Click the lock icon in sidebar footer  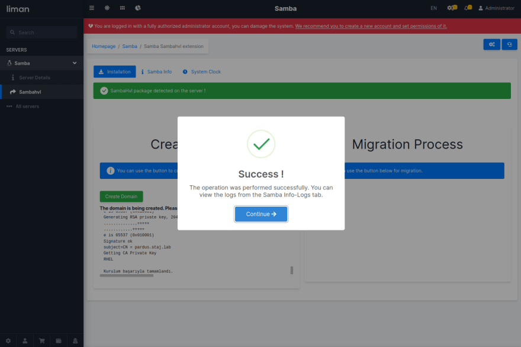pyautogui.click(x=75, y=340)
